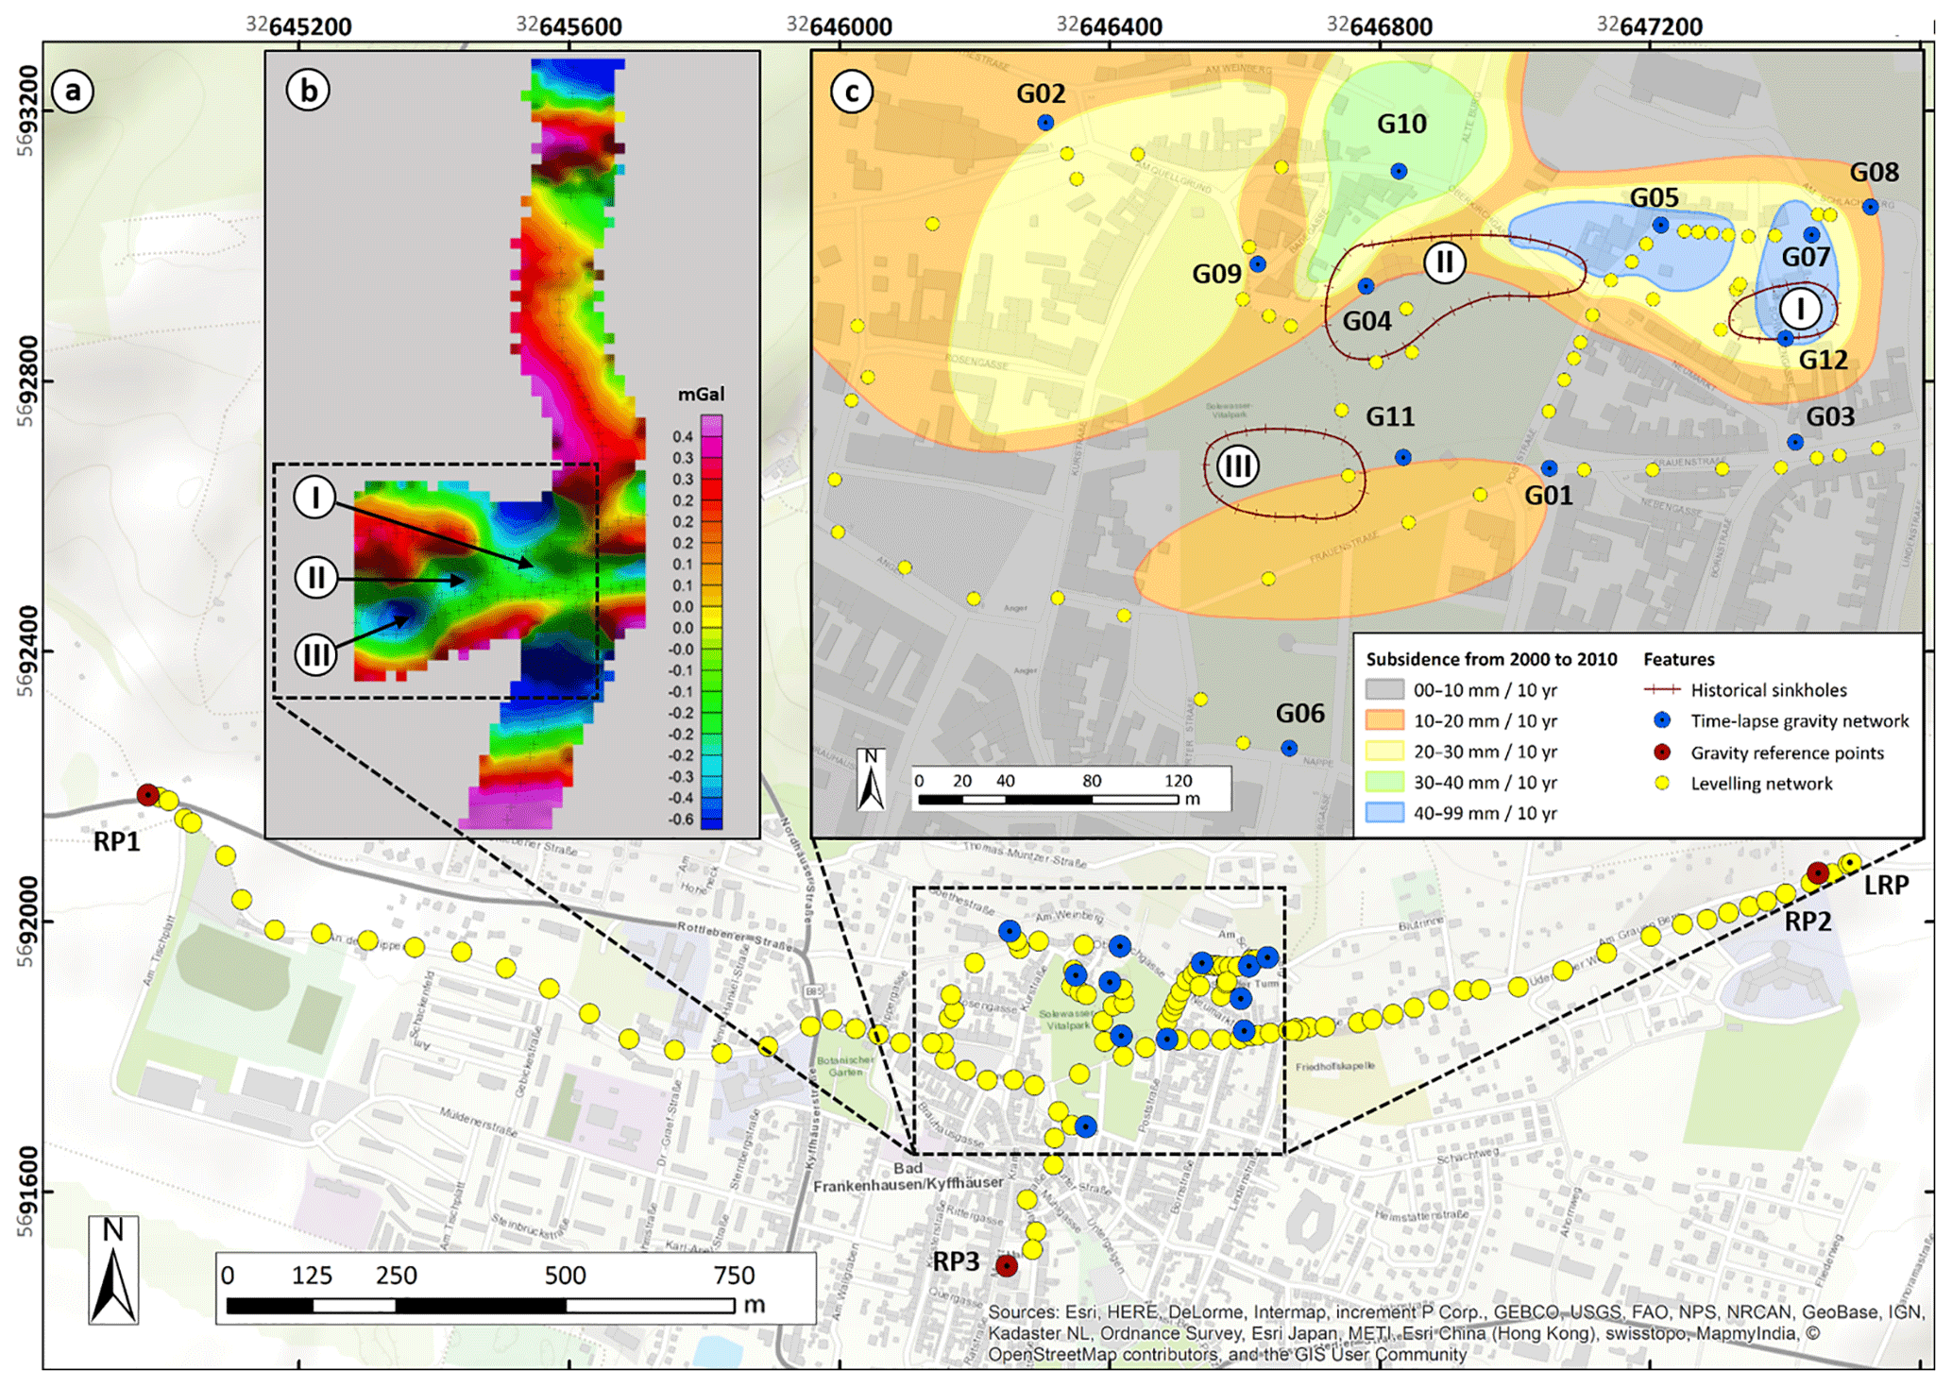Click the 40–99 mm blue legend swatch
This screenshot has width=1952, height=1387.
1384,813
